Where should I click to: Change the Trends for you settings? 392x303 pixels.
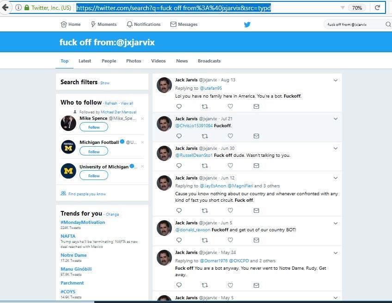(112, 214)
